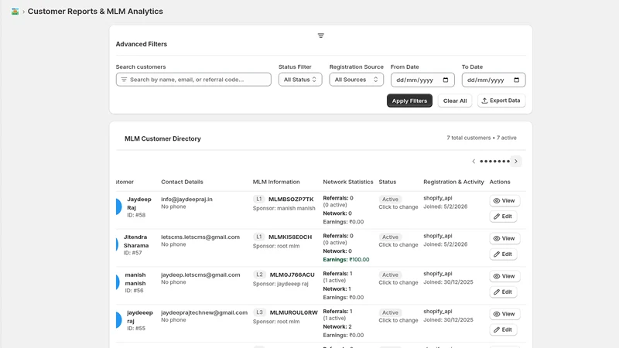Open calendar picker in From Date field

[x=446, y=80]
